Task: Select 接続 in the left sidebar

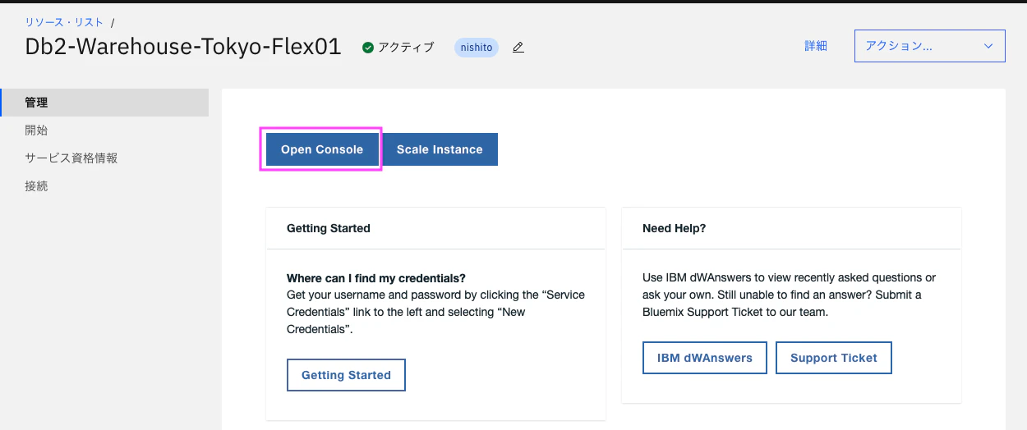Action: (x=37, y=186)
